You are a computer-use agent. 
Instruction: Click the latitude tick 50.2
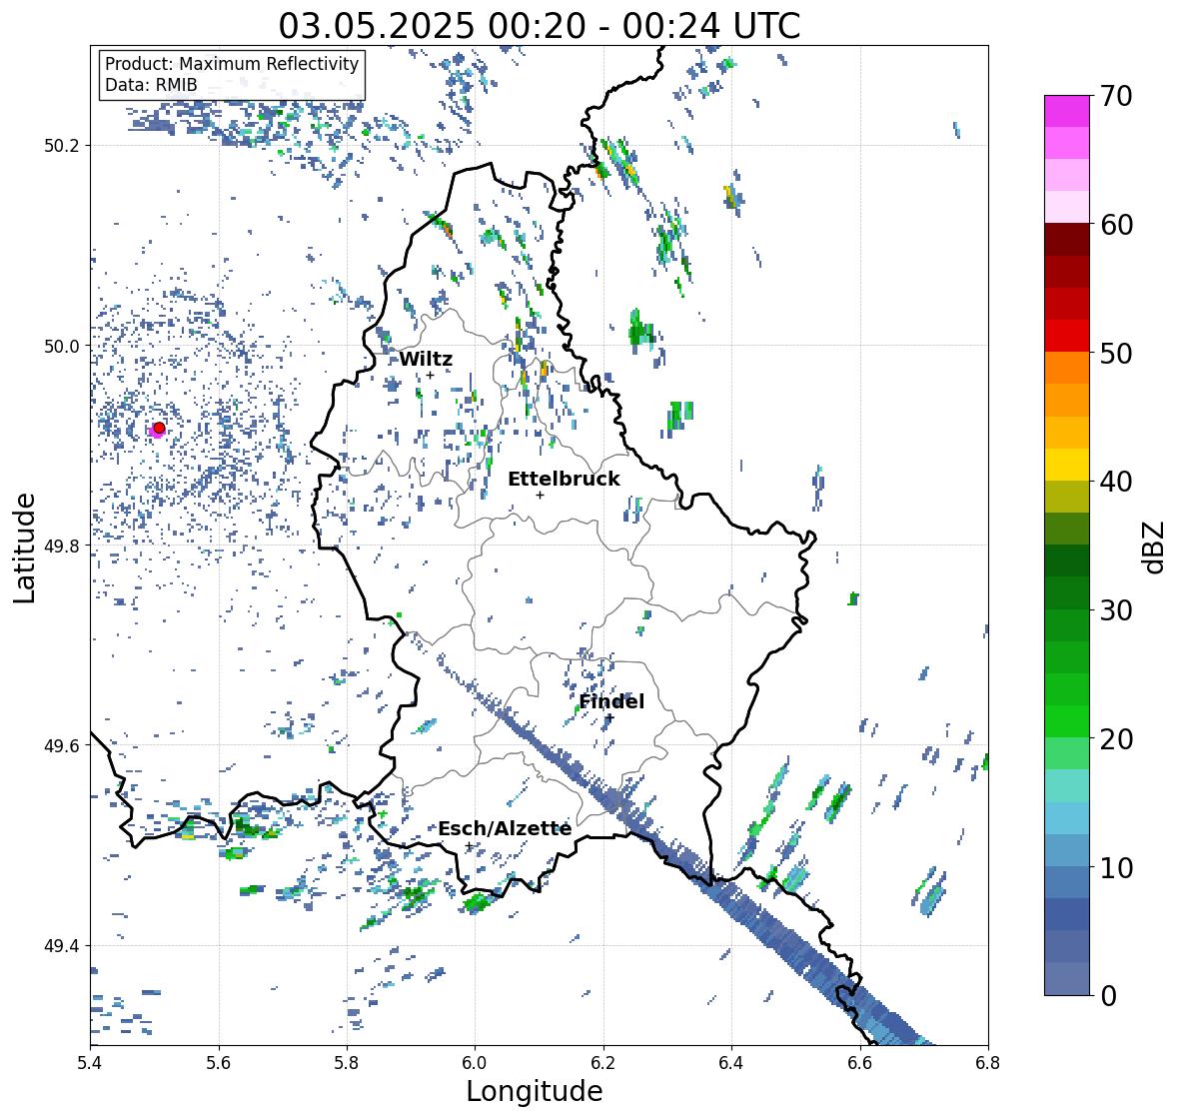pos(61,146)
